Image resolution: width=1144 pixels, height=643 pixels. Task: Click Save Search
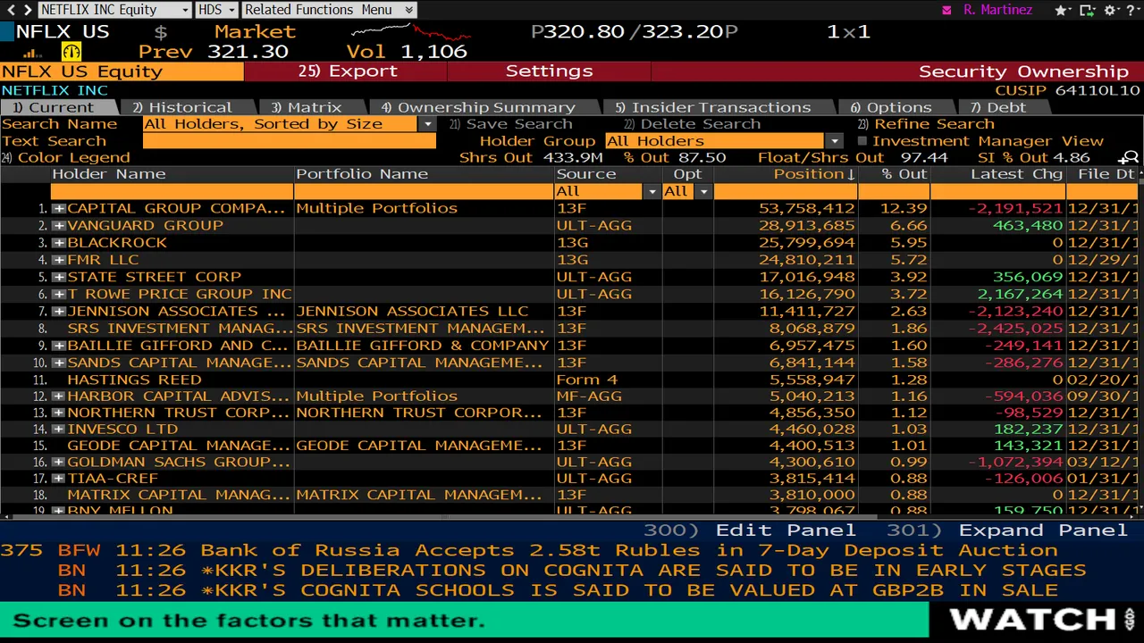(x=511, y=124)
